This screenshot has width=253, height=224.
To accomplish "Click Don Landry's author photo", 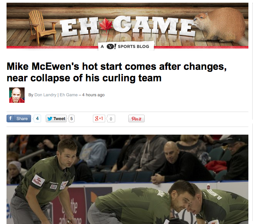I will [x=17, y=95].
